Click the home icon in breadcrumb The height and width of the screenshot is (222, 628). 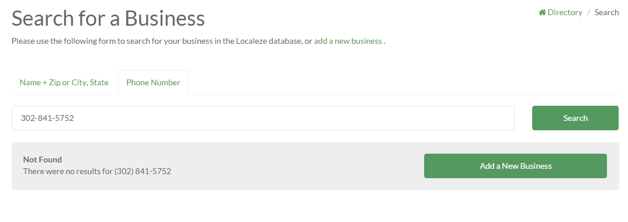coord(542,12)
